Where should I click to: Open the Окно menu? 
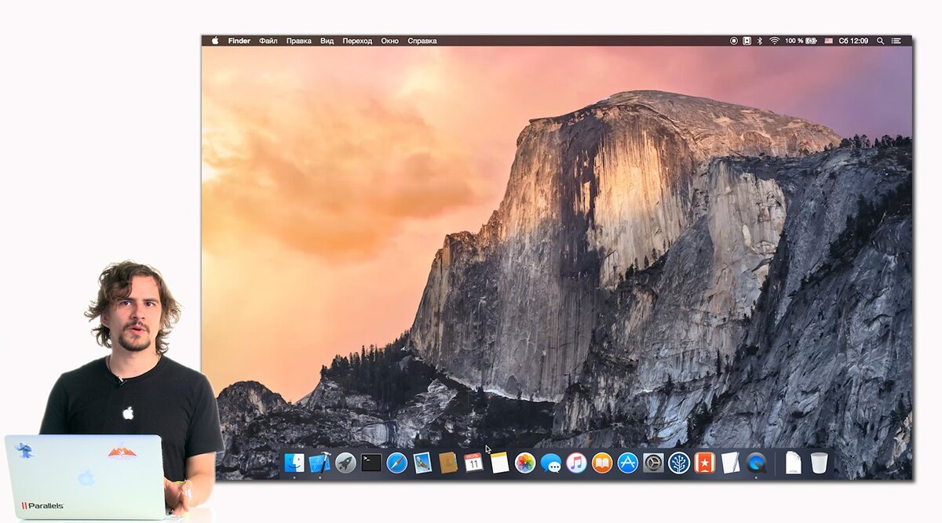[x=390, y=41]
